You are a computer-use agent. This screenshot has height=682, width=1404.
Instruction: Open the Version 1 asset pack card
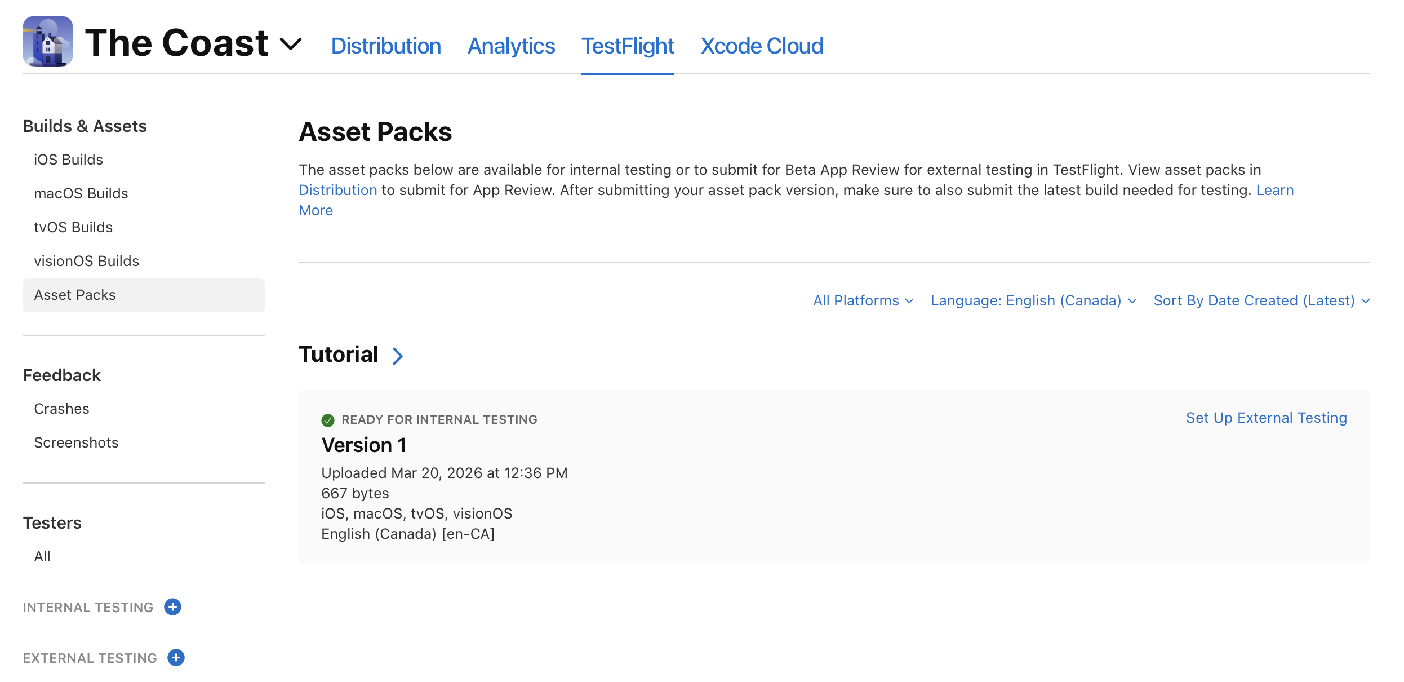[834, 476]
